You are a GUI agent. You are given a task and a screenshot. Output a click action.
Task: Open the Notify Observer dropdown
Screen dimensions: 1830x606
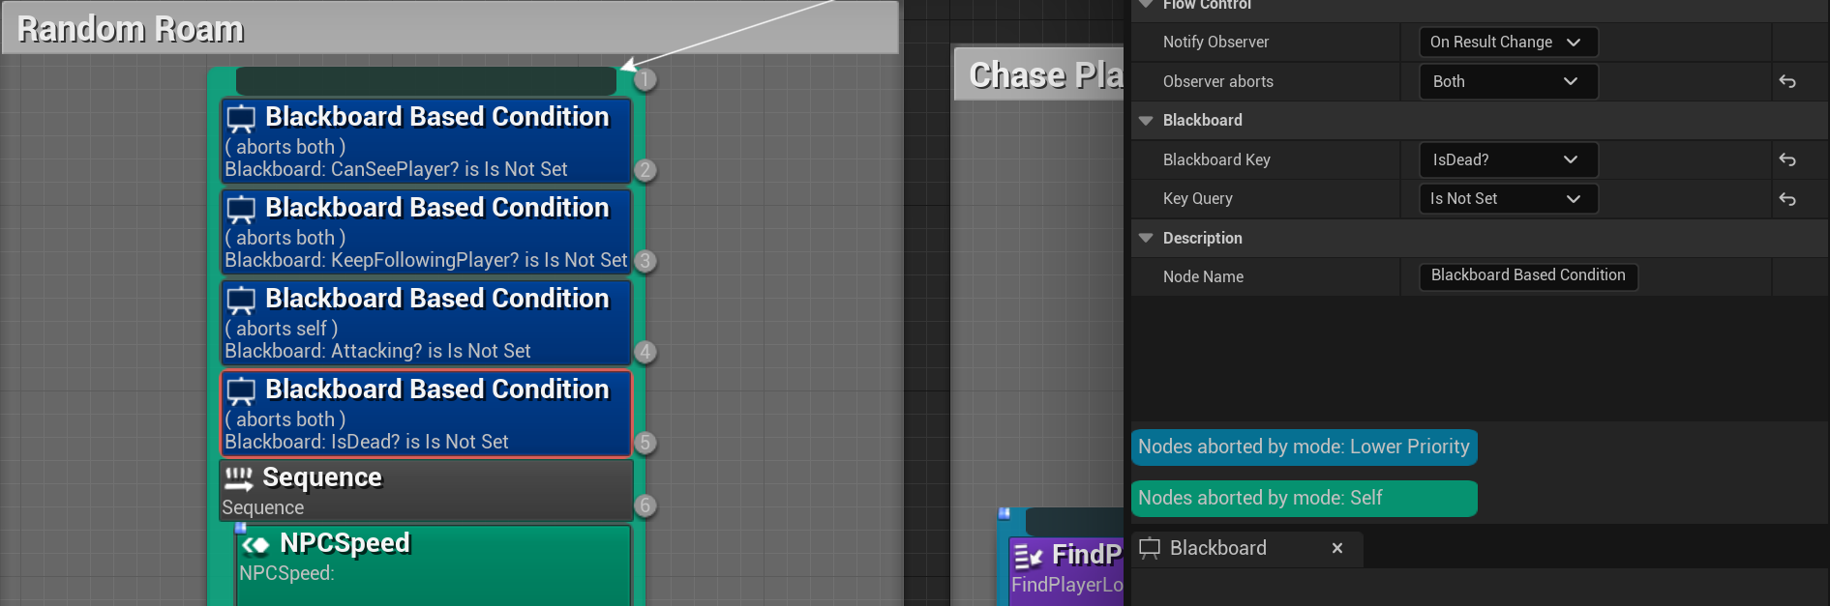point(1508,43)
